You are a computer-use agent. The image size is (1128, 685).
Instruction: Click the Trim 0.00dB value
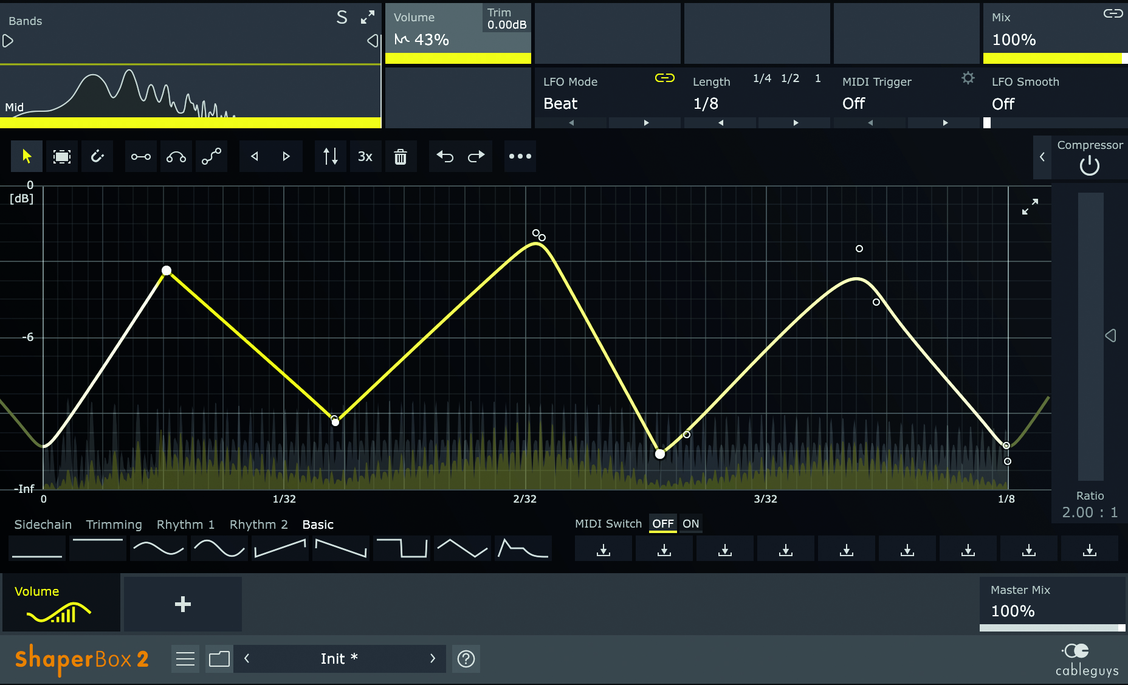point(507,25)
